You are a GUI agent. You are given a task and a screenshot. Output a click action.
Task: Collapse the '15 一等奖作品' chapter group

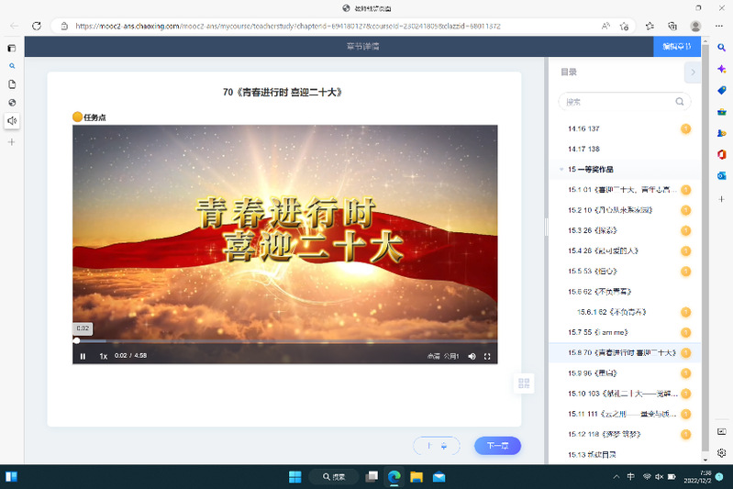tap(561, 170)
